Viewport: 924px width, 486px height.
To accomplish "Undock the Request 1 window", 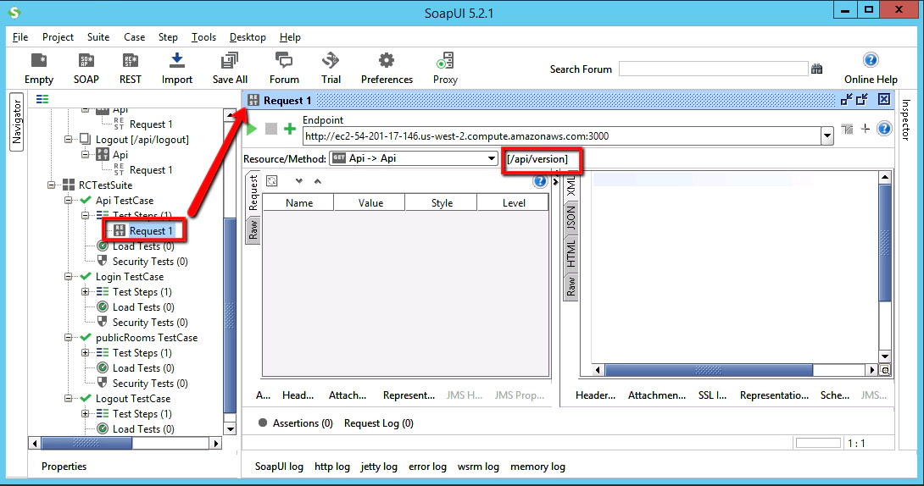I will tap(846, 99).
